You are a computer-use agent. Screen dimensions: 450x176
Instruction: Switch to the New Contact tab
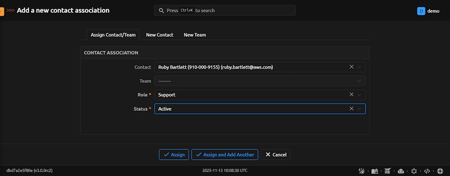click(x=160, y=35)
